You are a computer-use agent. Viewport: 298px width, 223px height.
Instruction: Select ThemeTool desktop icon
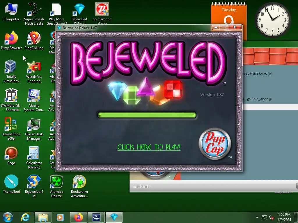[11, 184]
